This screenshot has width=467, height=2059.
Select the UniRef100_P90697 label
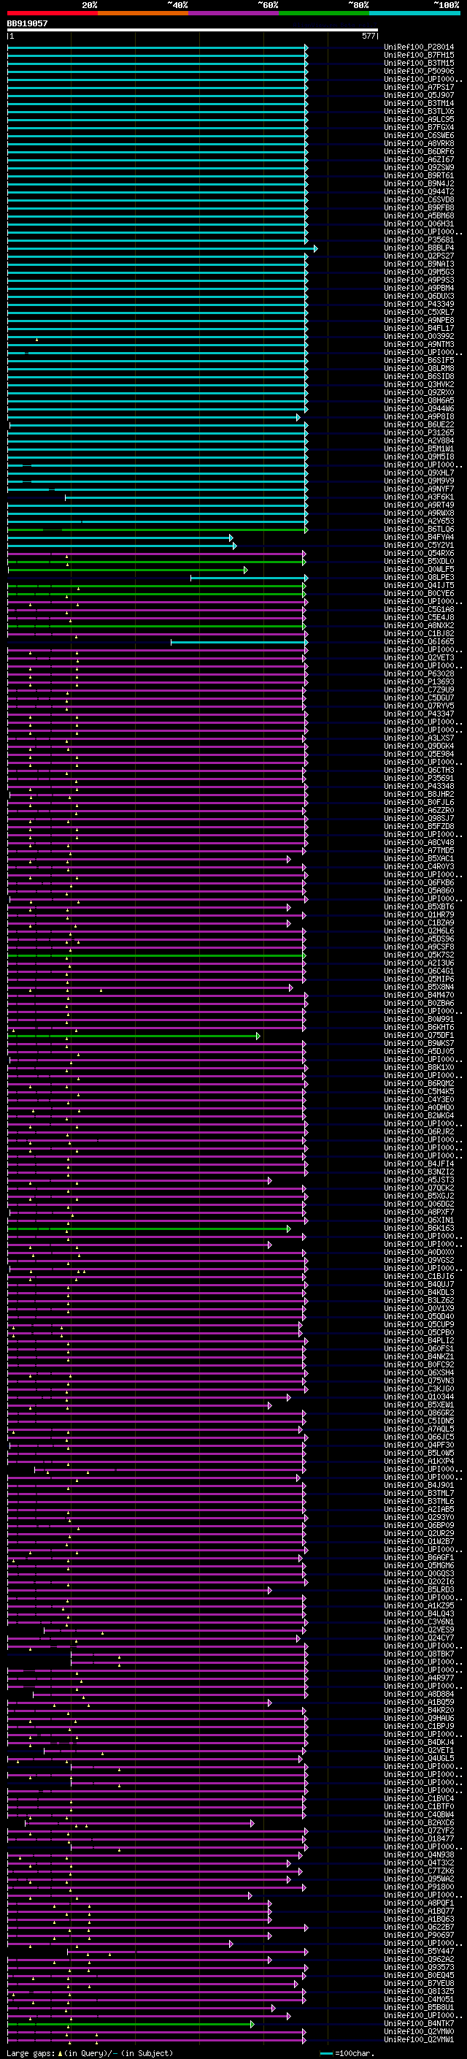pyautogui.click(x=419, y=1936)
